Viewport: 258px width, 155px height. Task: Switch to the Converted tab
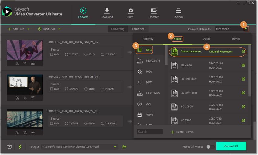tap(138, 29)
